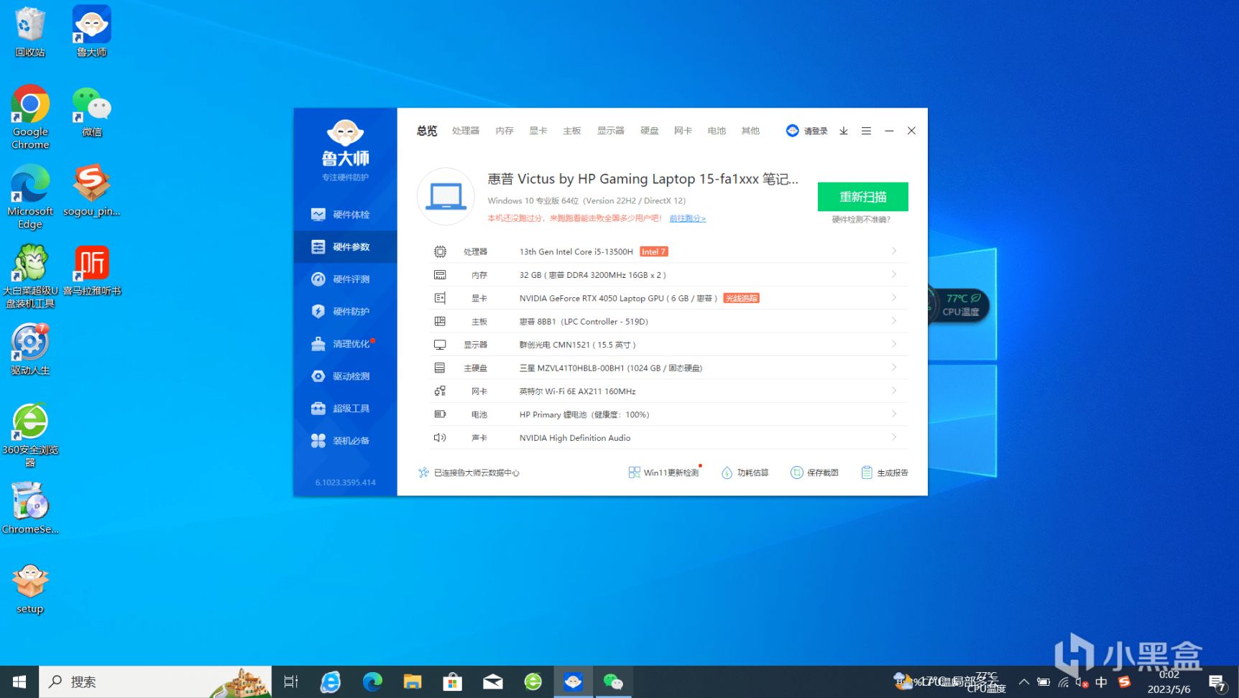The image size is (1239, 698).
Task: Open the 驱动人生 desktop icon
Action: [x=30, y=350]
